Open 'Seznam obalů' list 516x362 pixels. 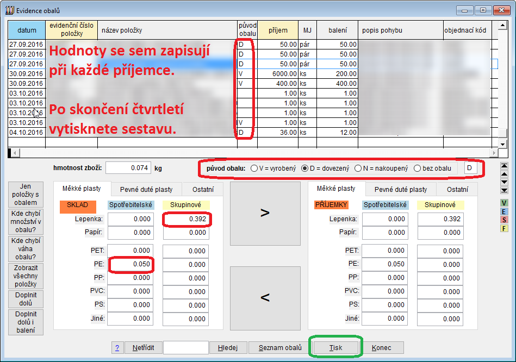tap(280, 348)
